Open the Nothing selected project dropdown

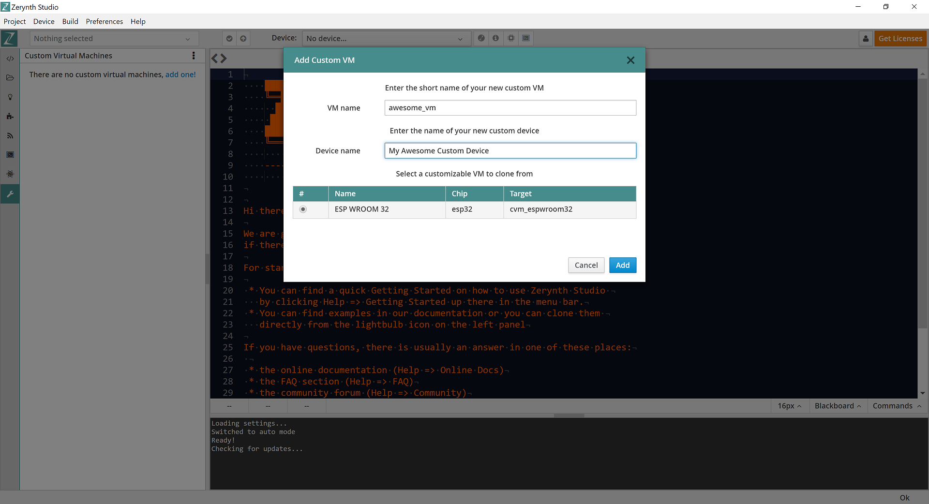pyautogui.click(x=114, y=38)
